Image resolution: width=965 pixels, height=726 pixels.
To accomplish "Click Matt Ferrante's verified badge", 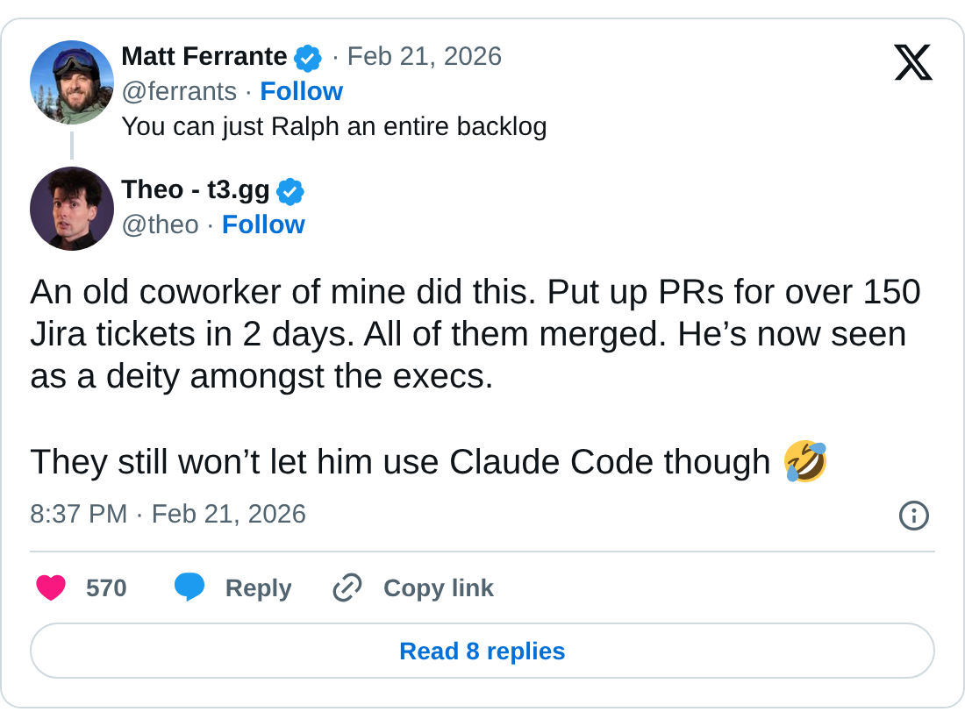I will point(307,58).
